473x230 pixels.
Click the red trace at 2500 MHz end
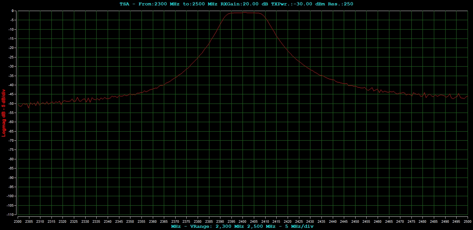pos(467,96)
